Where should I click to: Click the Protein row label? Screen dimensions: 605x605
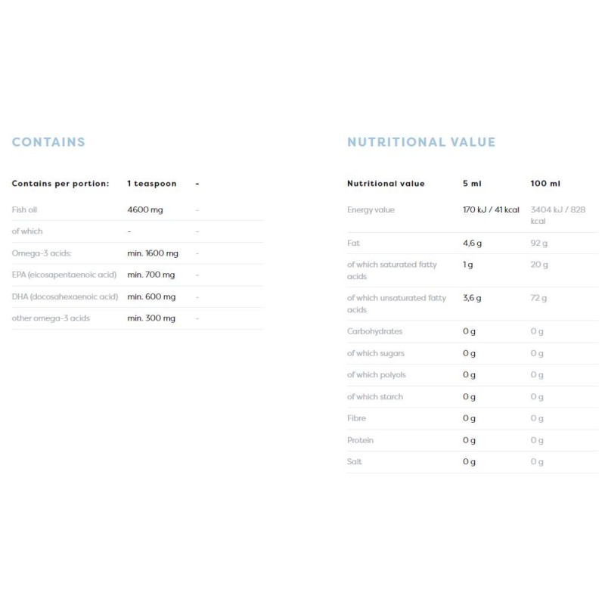360,440
